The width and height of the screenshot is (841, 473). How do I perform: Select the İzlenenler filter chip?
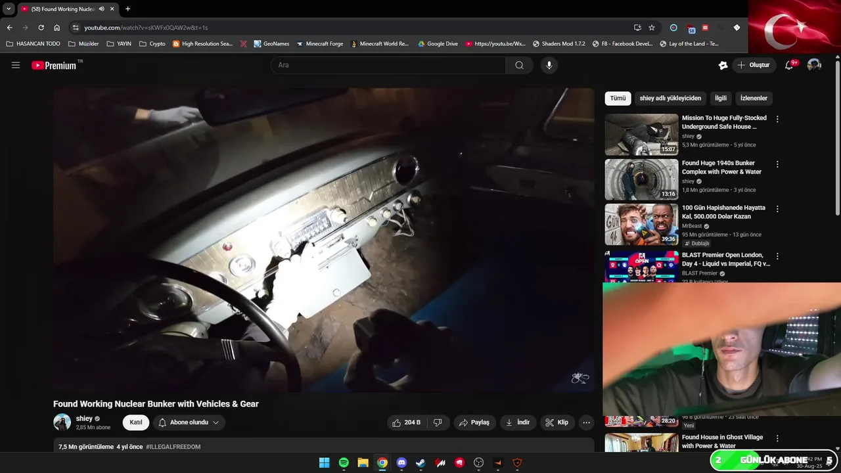(x=754, y=99)
